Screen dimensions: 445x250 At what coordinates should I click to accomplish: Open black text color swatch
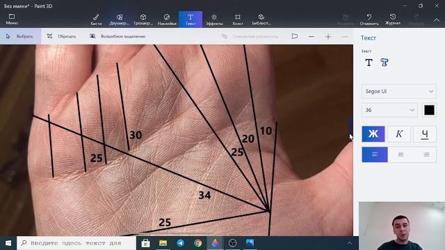click(429, 110)
